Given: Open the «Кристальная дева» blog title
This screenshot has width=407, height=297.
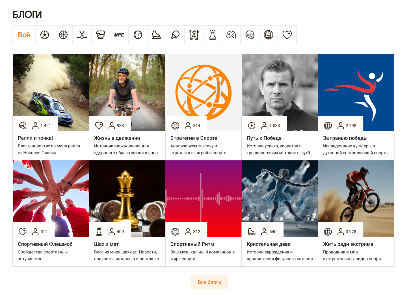Looking at the screenshot, I should [x=269, y=244].
